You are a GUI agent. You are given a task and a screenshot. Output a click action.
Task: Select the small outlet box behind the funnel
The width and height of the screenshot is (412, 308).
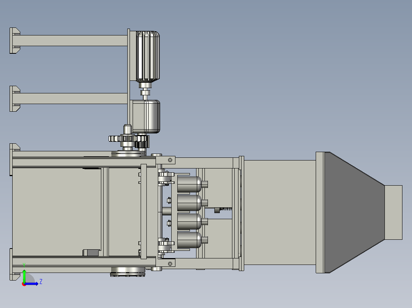(x=393, y=212)
